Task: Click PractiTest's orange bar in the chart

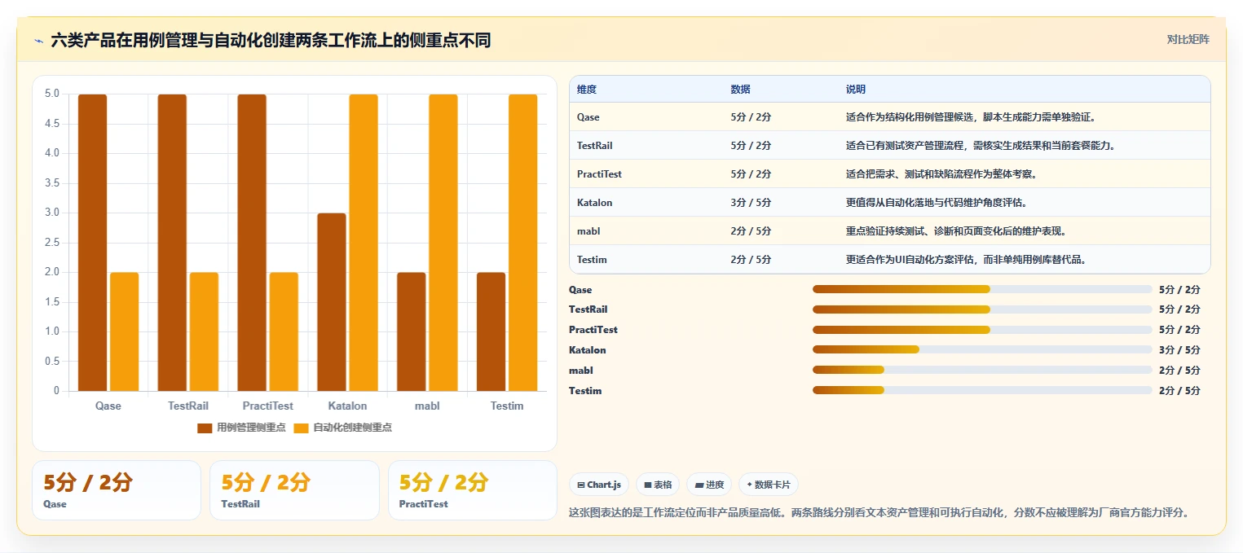Action: (x=284, y=331)
